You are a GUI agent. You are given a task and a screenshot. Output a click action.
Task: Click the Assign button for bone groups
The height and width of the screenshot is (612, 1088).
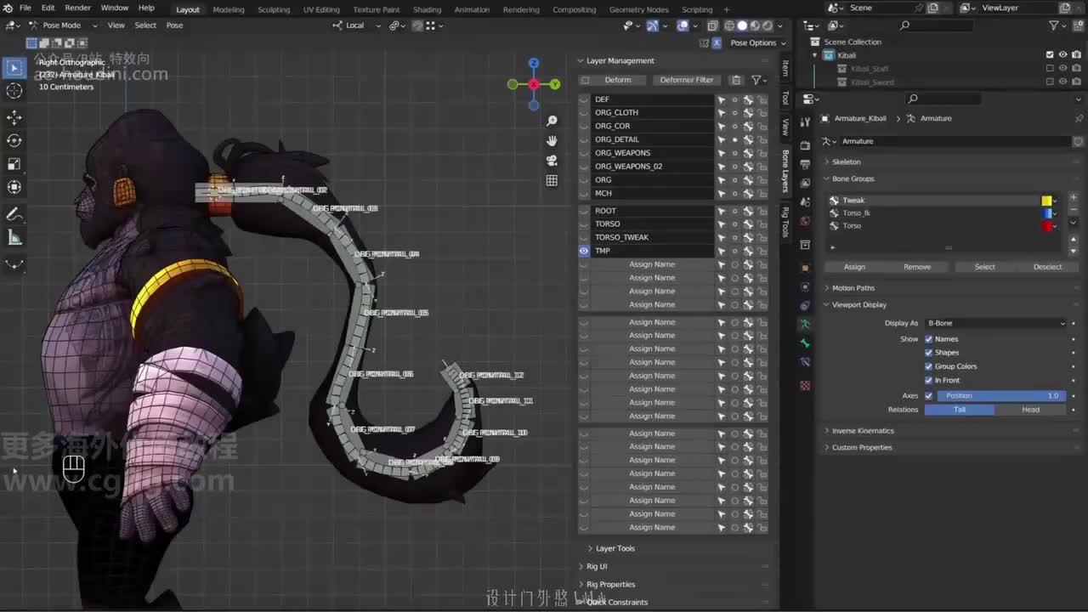[x=854, y=267]
